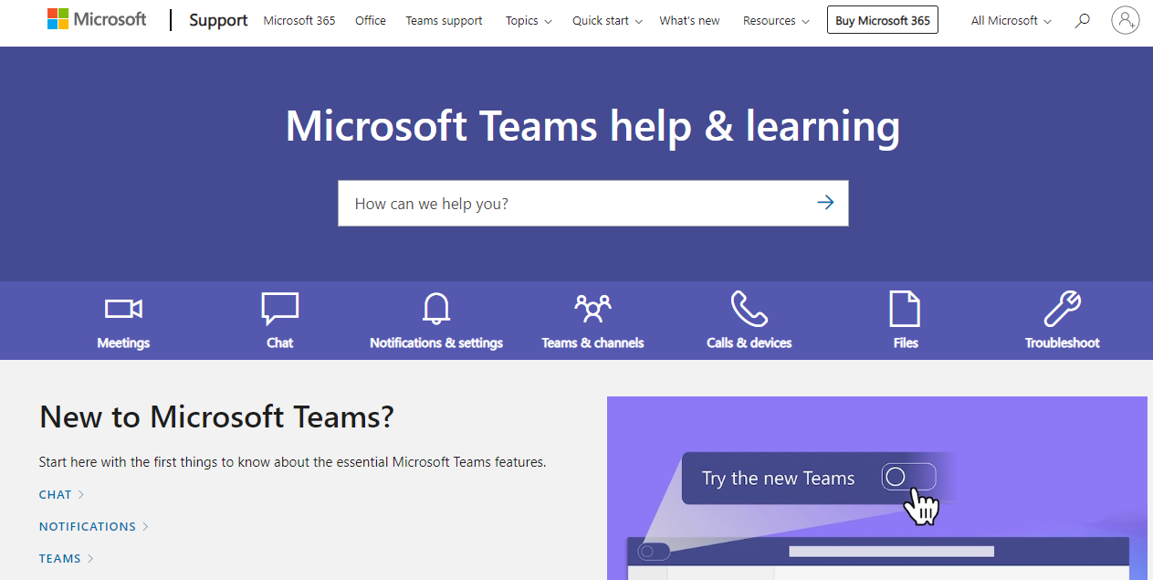Screen dimensions: 1153x580
Task: Select the Chat help icon
Action: 279,320
